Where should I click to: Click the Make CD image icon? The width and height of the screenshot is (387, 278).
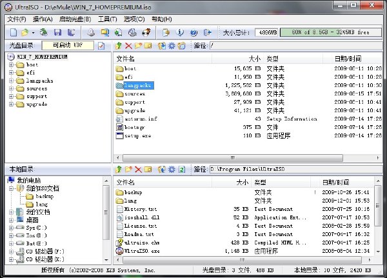(x=91, y=32)
